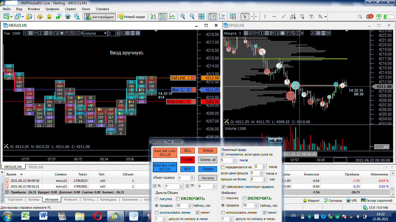This screenshot has width=396, height=222.
Task: Open the Opera browser from the taskbar
Action: pos(98,216)
